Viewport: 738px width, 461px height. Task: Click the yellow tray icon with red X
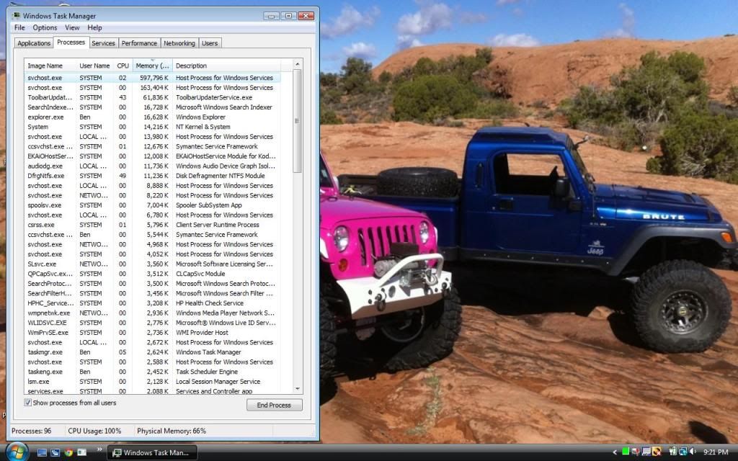(x=657, y=452)
